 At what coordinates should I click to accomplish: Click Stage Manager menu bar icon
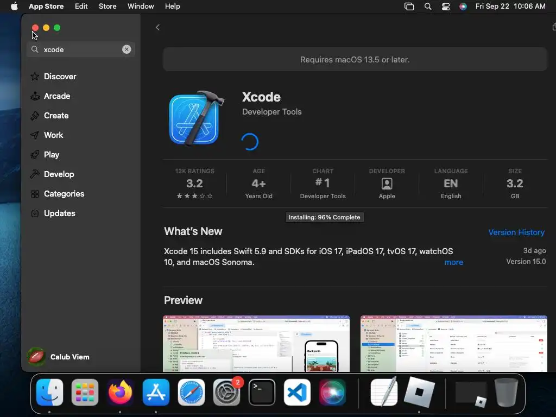409,7
